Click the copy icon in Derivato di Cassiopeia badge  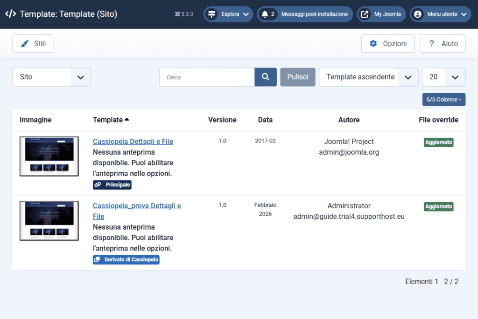click(97, 259)
